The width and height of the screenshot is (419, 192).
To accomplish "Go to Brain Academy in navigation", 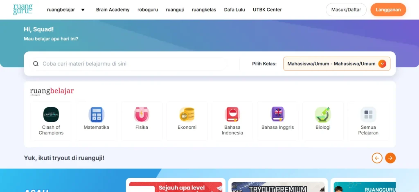I will pos(113,10).
